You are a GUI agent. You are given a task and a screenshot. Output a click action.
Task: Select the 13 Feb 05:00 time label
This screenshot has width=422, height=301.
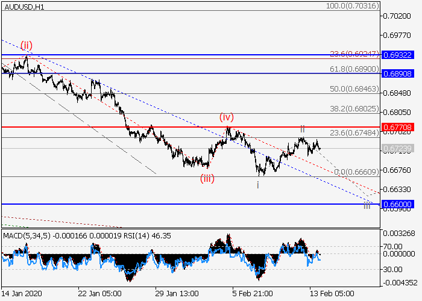328,295
